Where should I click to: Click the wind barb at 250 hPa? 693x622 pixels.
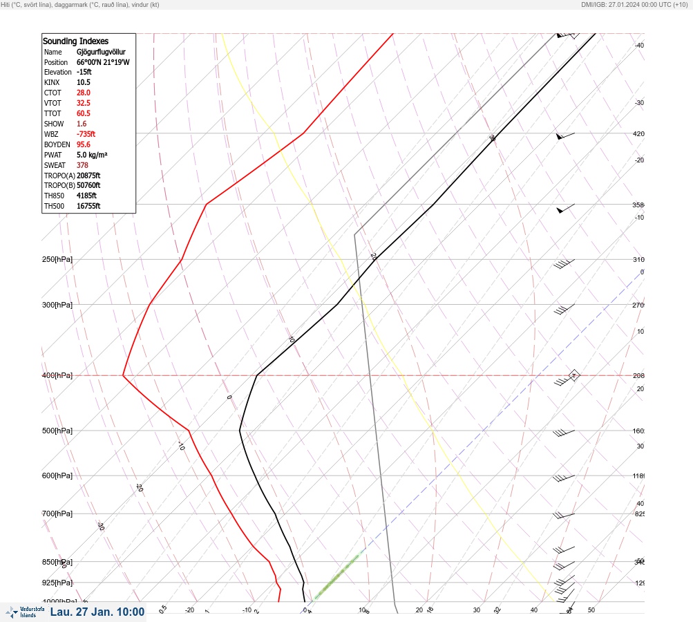(564, 264)
